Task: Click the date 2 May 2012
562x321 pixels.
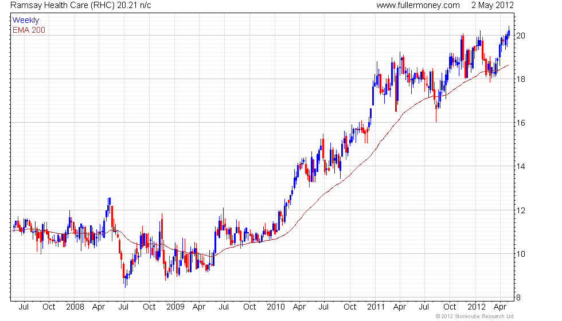Action: 493,5
